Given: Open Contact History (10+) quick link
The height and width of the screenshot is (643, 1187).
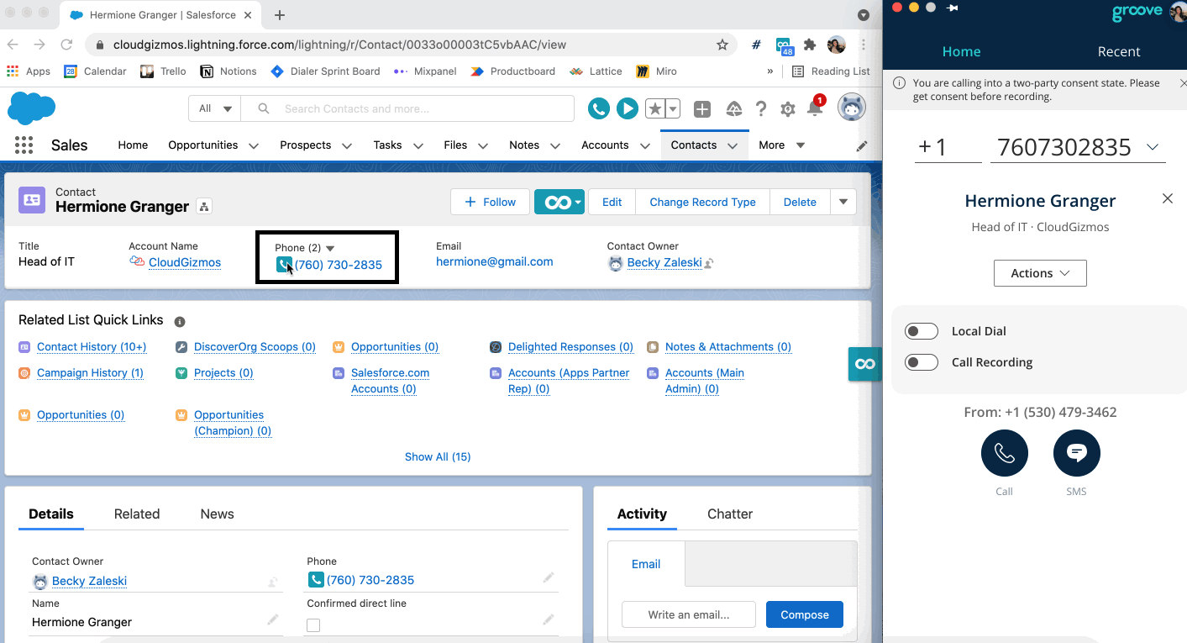Looking at the screenshot, I should pyautogui.click(x=92, y=346).
